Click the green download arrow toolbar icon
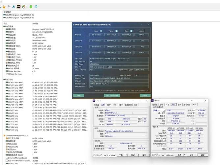This screenshot has height=165, width=220. [31, 7]
